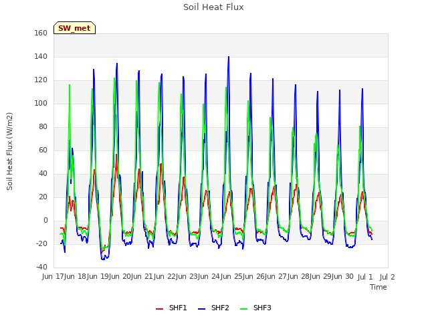Click the Soil Heat Flux chart title
Screen dimensions: 428x321
pos(213,7)
